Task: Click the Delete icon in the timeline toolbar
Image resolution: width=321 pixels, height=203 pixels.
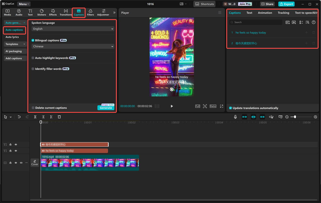Action: click(59, 117)
